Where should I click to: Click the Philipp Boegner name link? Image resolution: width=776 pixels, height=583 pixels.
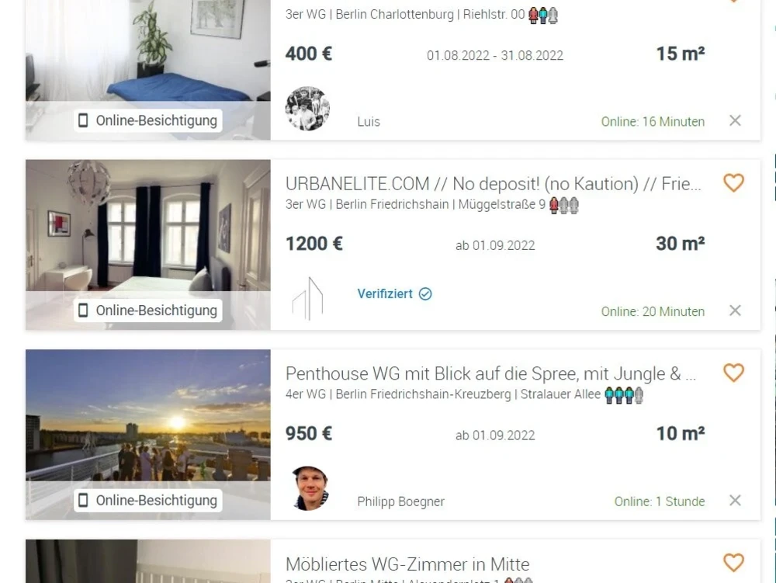pos(401,501)
